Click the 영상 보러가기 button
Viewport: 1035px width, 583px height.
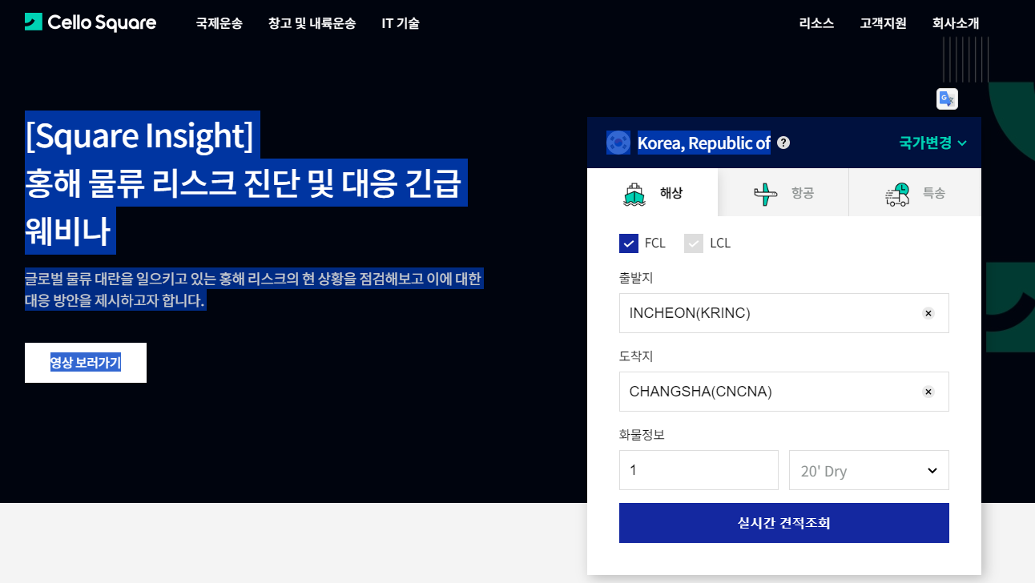tap(86, 363)
